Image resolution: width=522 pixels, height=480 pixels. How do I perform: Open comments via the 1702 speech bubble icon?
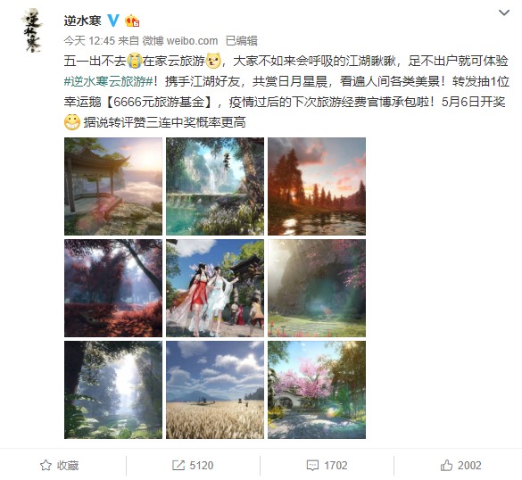point(312,465)
